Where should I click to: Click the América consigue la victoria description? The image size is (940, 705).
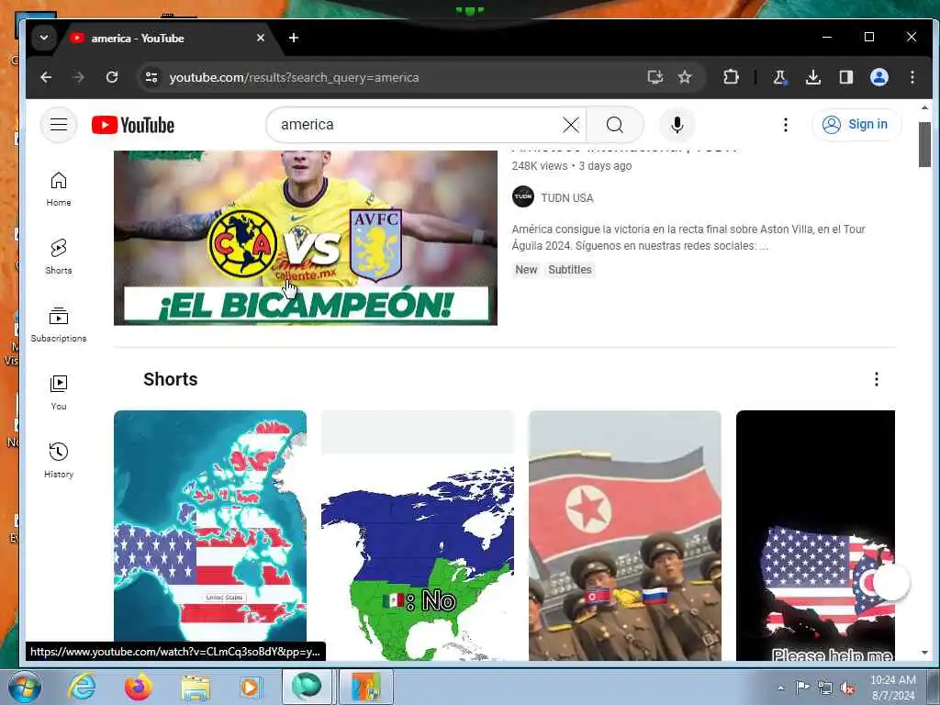coord(688,238)
